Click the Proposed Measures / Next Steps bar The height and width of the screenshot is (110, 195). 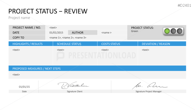[97, 69]
